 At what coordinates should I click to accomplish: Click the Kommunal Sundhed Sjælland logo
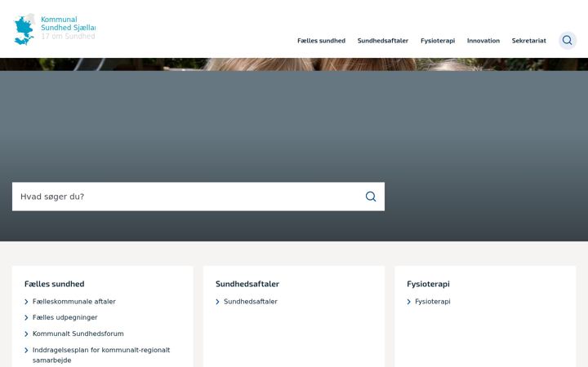pyautogui.click(x=55, y=29)
